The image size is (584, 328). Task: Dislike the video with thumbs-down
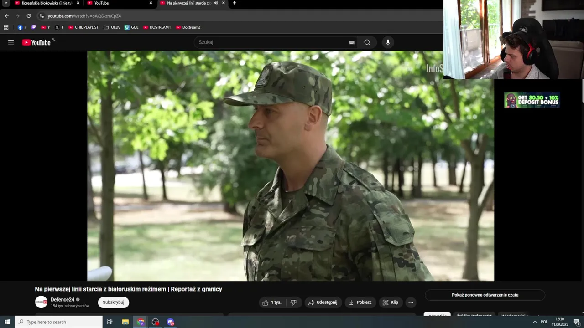click(x=293, y=302)
